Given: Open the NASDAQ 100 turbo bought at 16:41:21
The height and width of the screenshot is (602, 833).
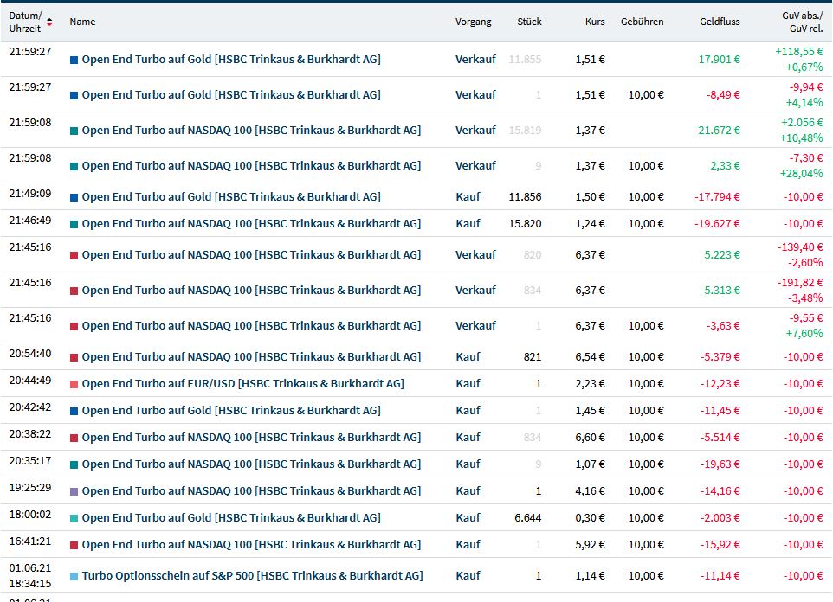Looking at the screenshot, I should (x=251, y=545).
